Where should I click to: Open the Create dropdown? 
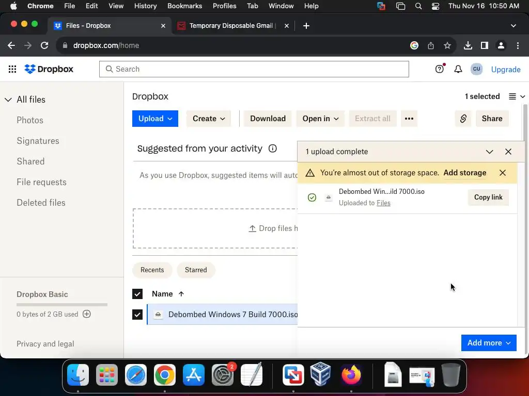(209, 119)
